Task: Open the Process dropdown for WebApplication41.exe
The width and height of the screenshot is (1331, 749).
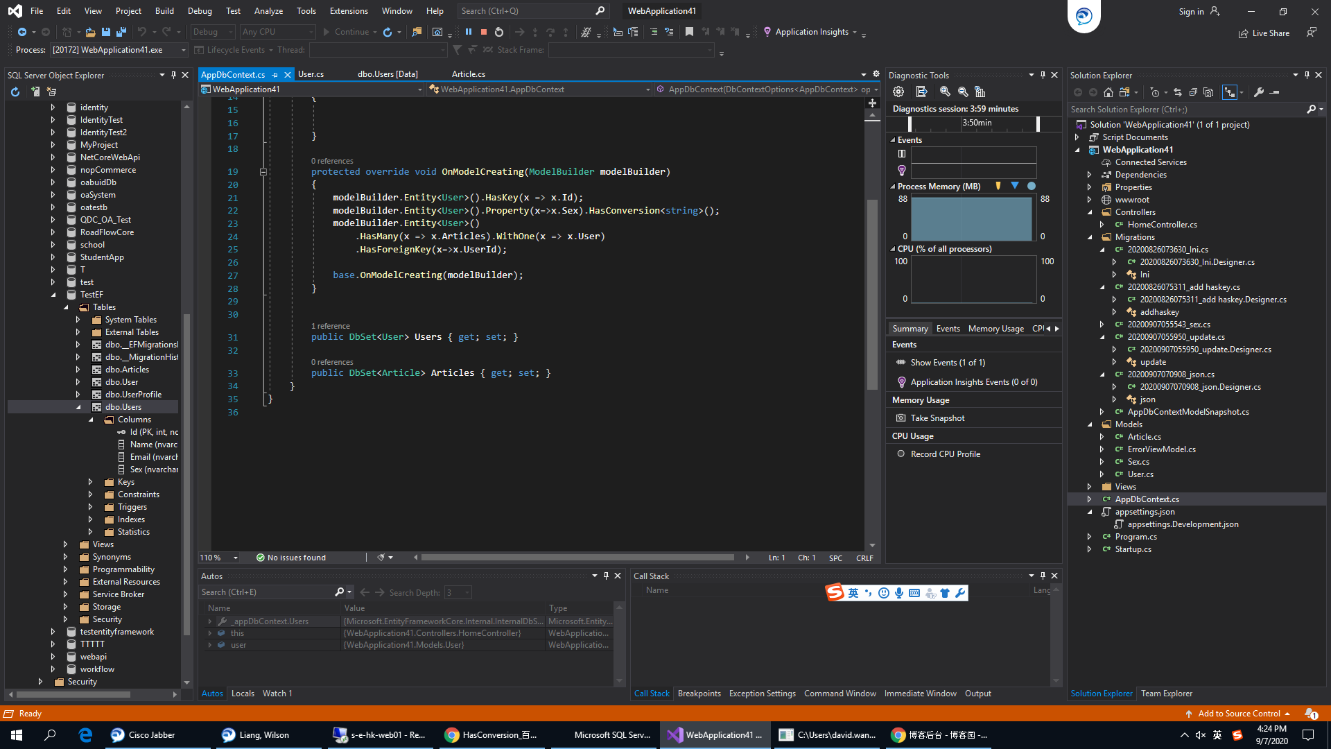Action: (x=184, y=50)
